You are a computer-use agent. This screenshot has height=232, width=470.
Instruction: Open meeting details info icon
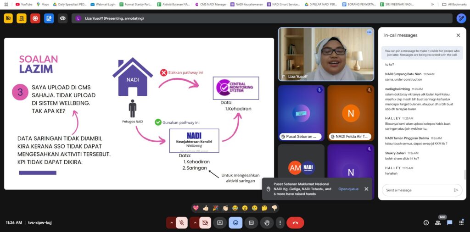click(x=426, y=222)
